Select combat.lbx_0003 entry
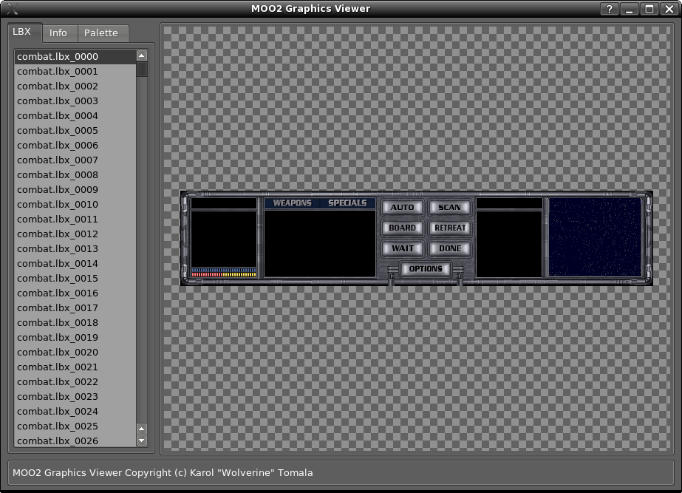The width and height of the screenshot is (682, 493). click(75, 101)
